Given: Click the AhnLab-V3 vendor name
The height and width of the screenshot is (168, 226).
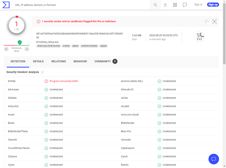Looking at the screenshot, I should coord(127,89).
